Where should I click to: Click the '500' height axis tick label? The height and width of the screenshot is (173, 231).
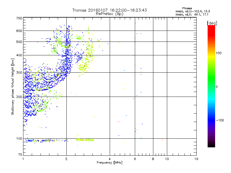click(x=19, y=42)
